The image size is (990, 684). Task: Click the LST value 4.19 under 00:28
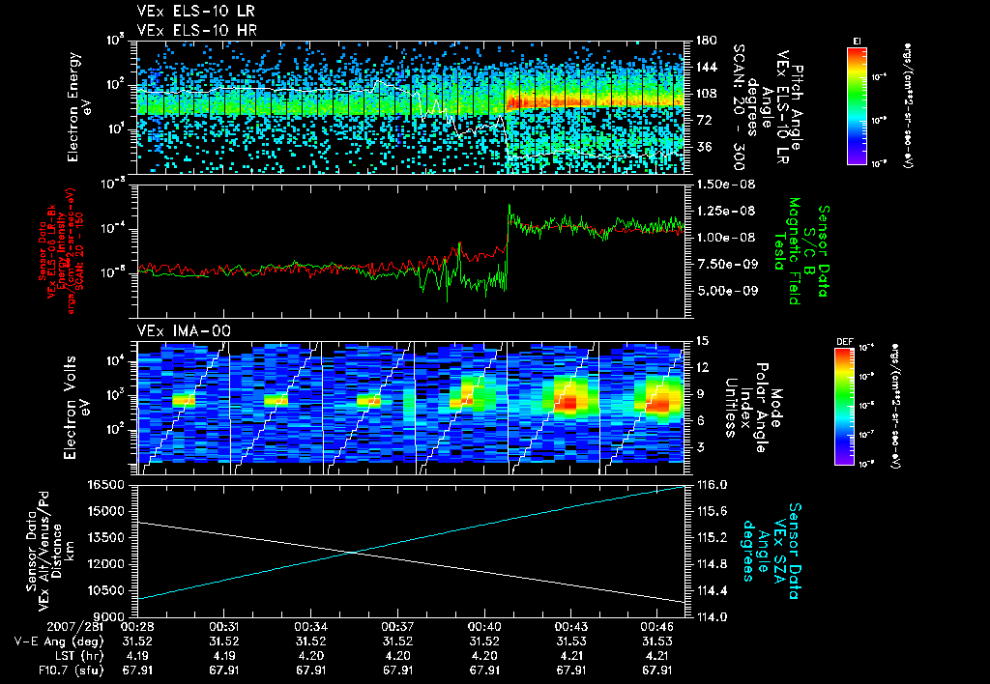pyautogui.click(x=137, y=656)
